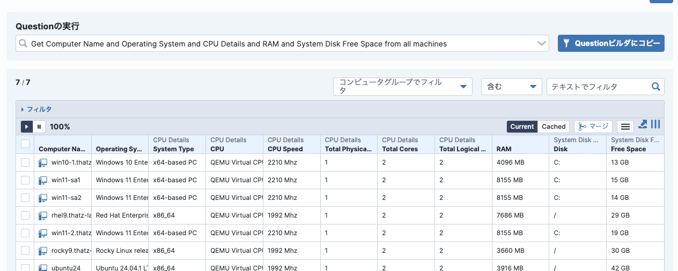This screenshot has width=678, height=271.
Task: Click the search magnifier in text filter
Action: 655,87
